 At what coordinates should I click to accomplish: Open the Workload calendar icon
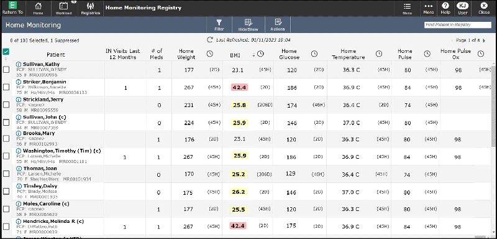[63, 6]
